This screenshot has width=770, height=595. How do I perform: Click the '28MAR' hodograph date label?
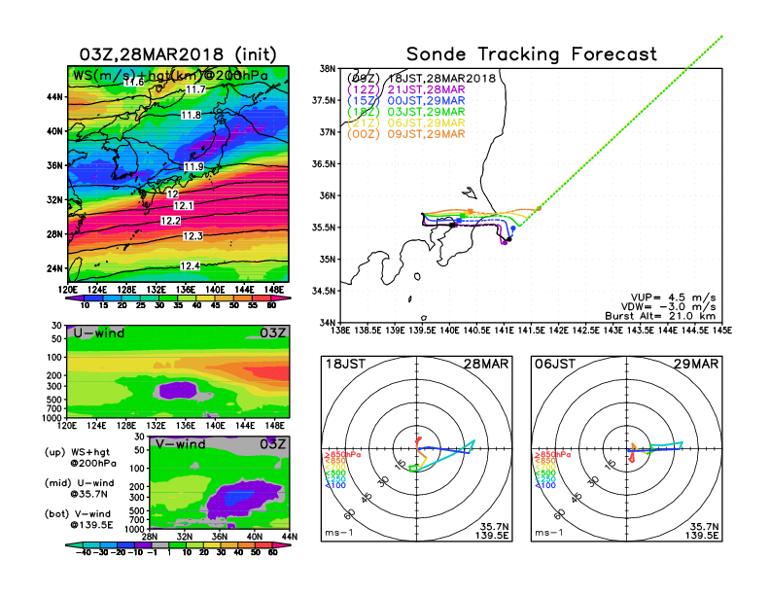486,365
